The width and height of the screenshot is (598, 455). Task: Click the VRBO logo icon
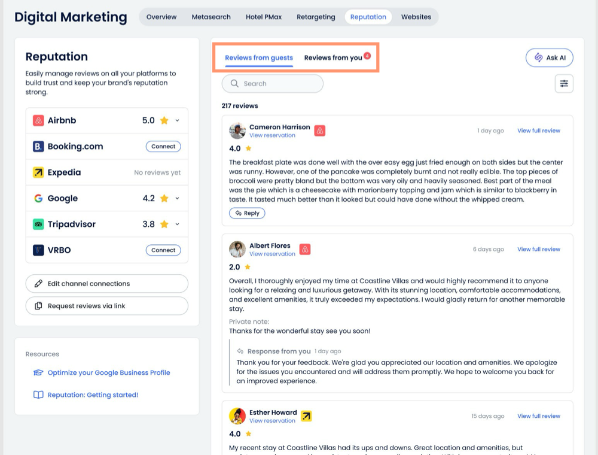tap(38, 250)
